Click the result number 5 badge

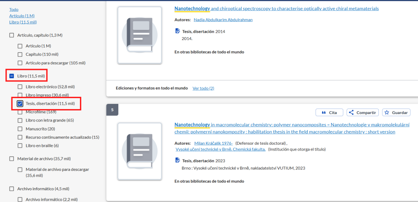tap(112, 110)
